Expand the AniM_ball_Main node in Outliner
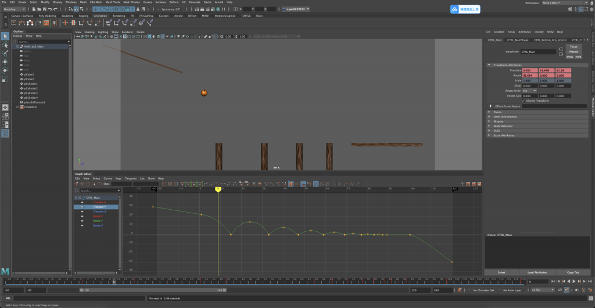 click(x=16, y=46)
